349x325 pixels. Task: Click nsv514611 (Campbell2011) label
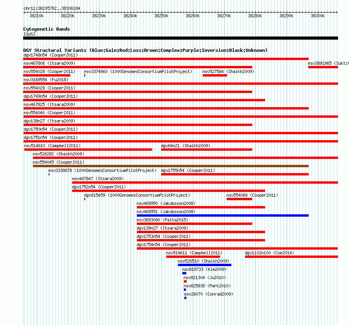[194, 253]
